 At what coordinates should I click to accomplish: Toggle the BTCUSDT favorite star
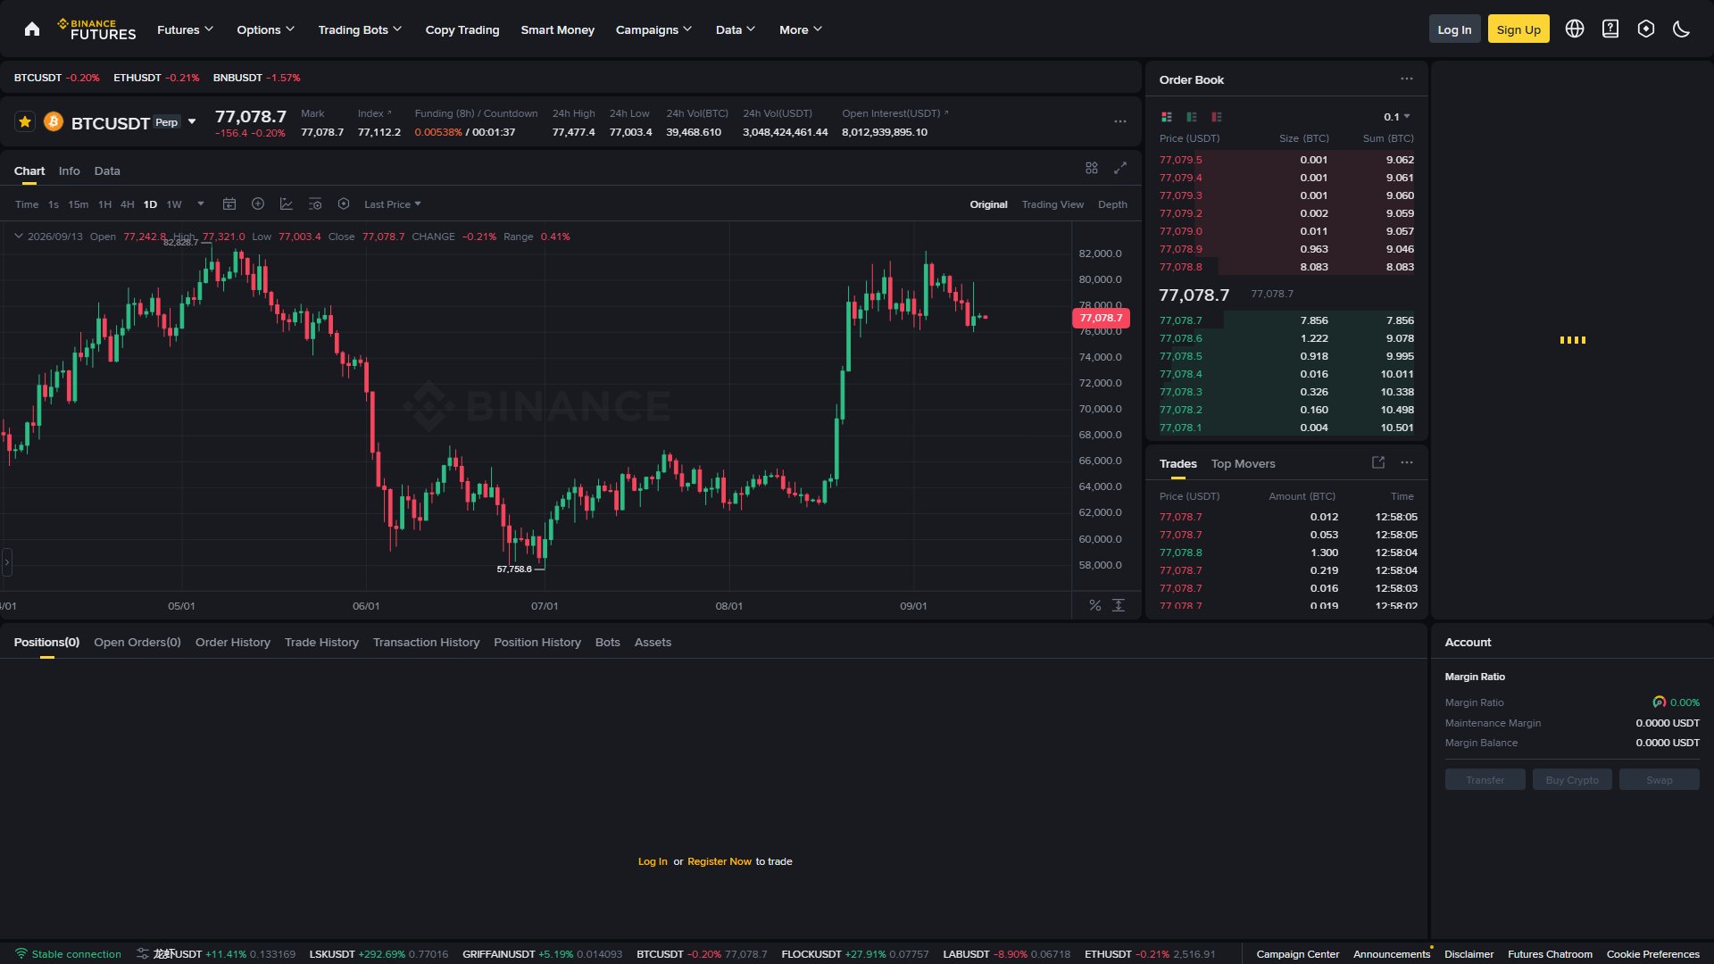click(x=25, y=122)
